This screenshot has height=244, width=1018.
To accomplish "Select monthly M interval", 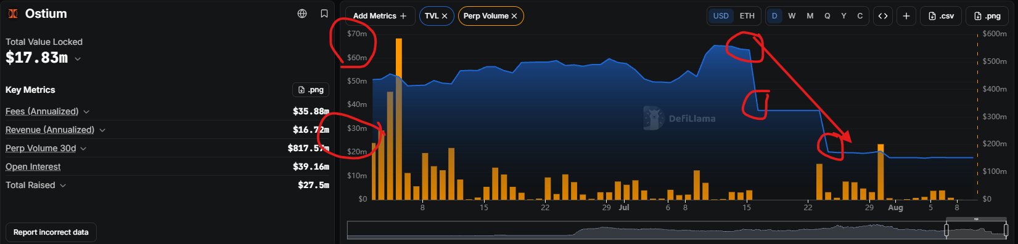I will [x=810, y=16].
